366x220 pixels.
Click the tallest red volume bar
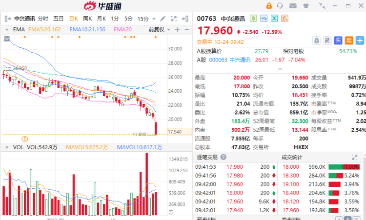[x=146, y=184]
